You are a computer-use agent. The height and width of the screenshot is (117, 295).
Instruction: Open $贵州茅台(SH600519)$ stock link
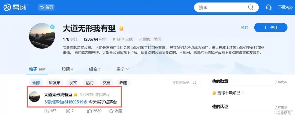[x=66, y=102]
